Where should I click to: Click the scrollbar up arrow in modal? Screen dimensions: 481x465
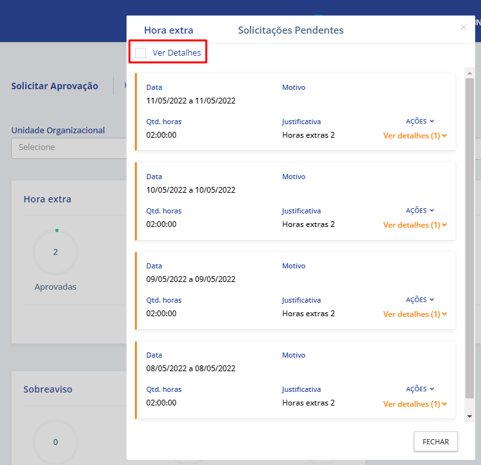tap(469, 70)
